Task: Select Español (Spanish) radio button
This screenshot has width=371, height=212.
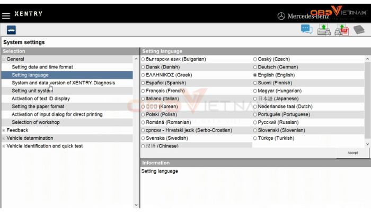Action: 143,83
